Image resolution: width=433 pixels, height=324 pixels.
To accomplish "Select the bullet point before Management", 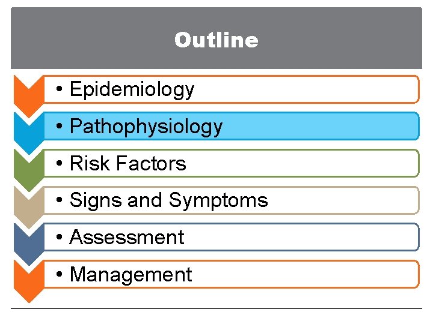I will tap(60, 275).
